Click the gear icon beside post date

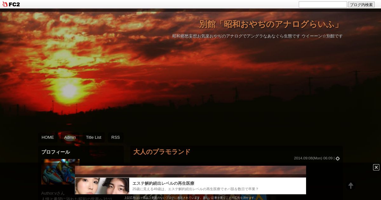click(x=338, y=158)
